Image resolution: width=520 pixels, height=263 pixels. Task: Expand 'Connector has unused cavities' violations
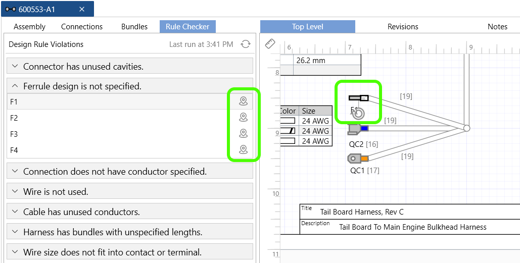point(130,66)
